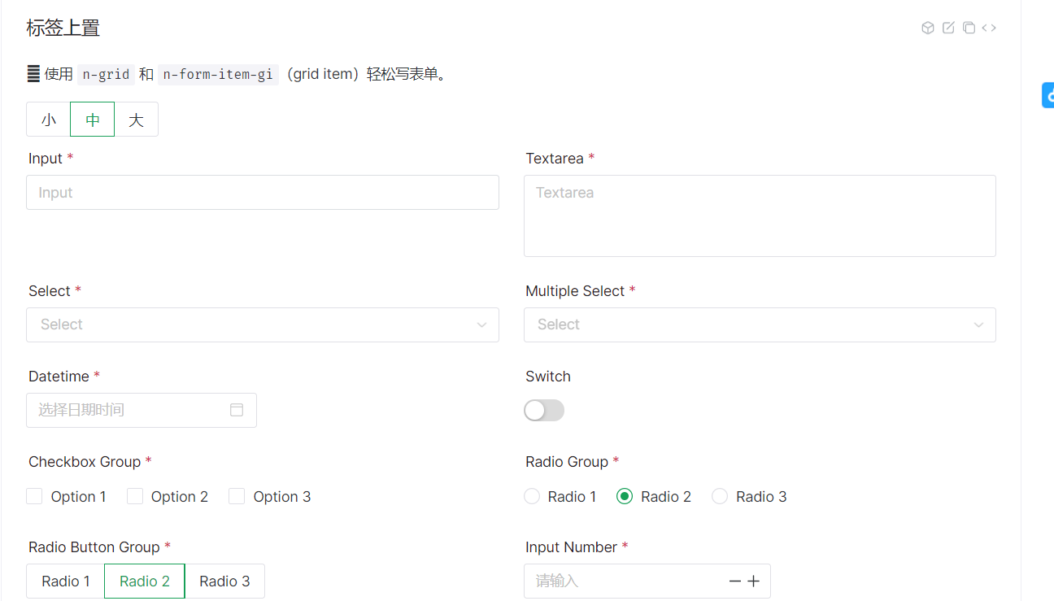The image size is (1054, 601).
Task: Switch size to 大
Action: tap(136, 119)
